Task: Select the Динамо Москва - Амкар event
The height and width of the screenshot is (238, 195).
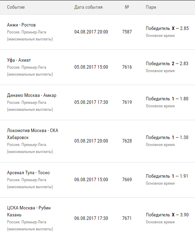Action: [32, 95]
